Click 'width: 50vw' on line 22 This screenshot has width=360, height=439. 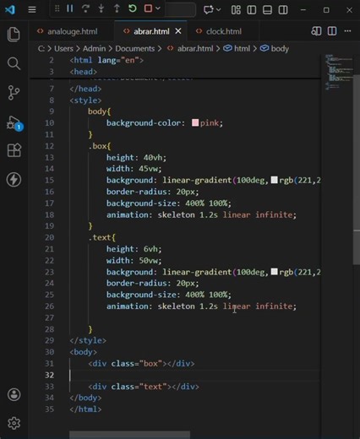click(x=134, y=260)
